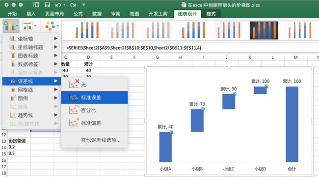
Task: Open the customize quick access toolbar dropdown
Action: pos(84,5)
